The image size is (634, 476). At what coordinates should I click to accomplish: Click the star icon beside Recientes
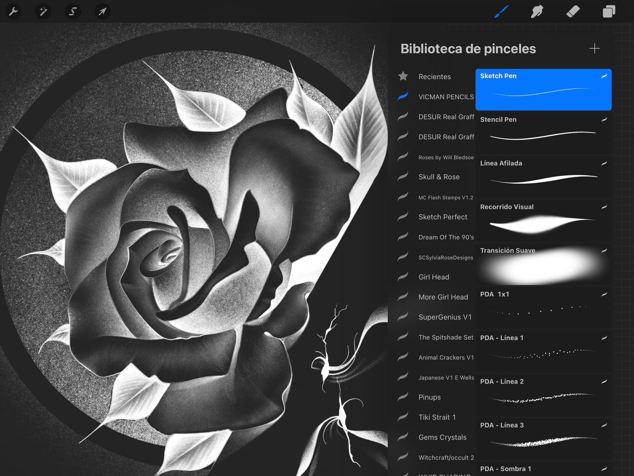point(403,76)
